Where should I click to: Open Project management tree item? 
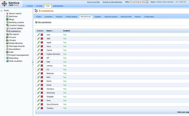coord(19,55)
